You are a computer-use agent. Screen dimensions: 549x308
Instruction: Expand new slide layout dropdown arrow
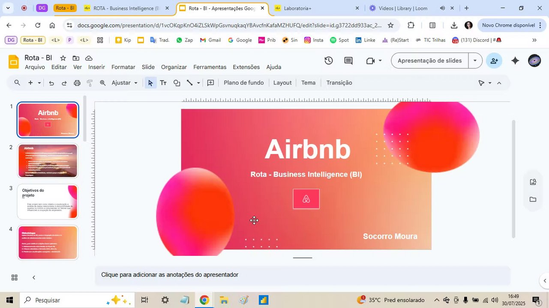(x=39, y=83)
